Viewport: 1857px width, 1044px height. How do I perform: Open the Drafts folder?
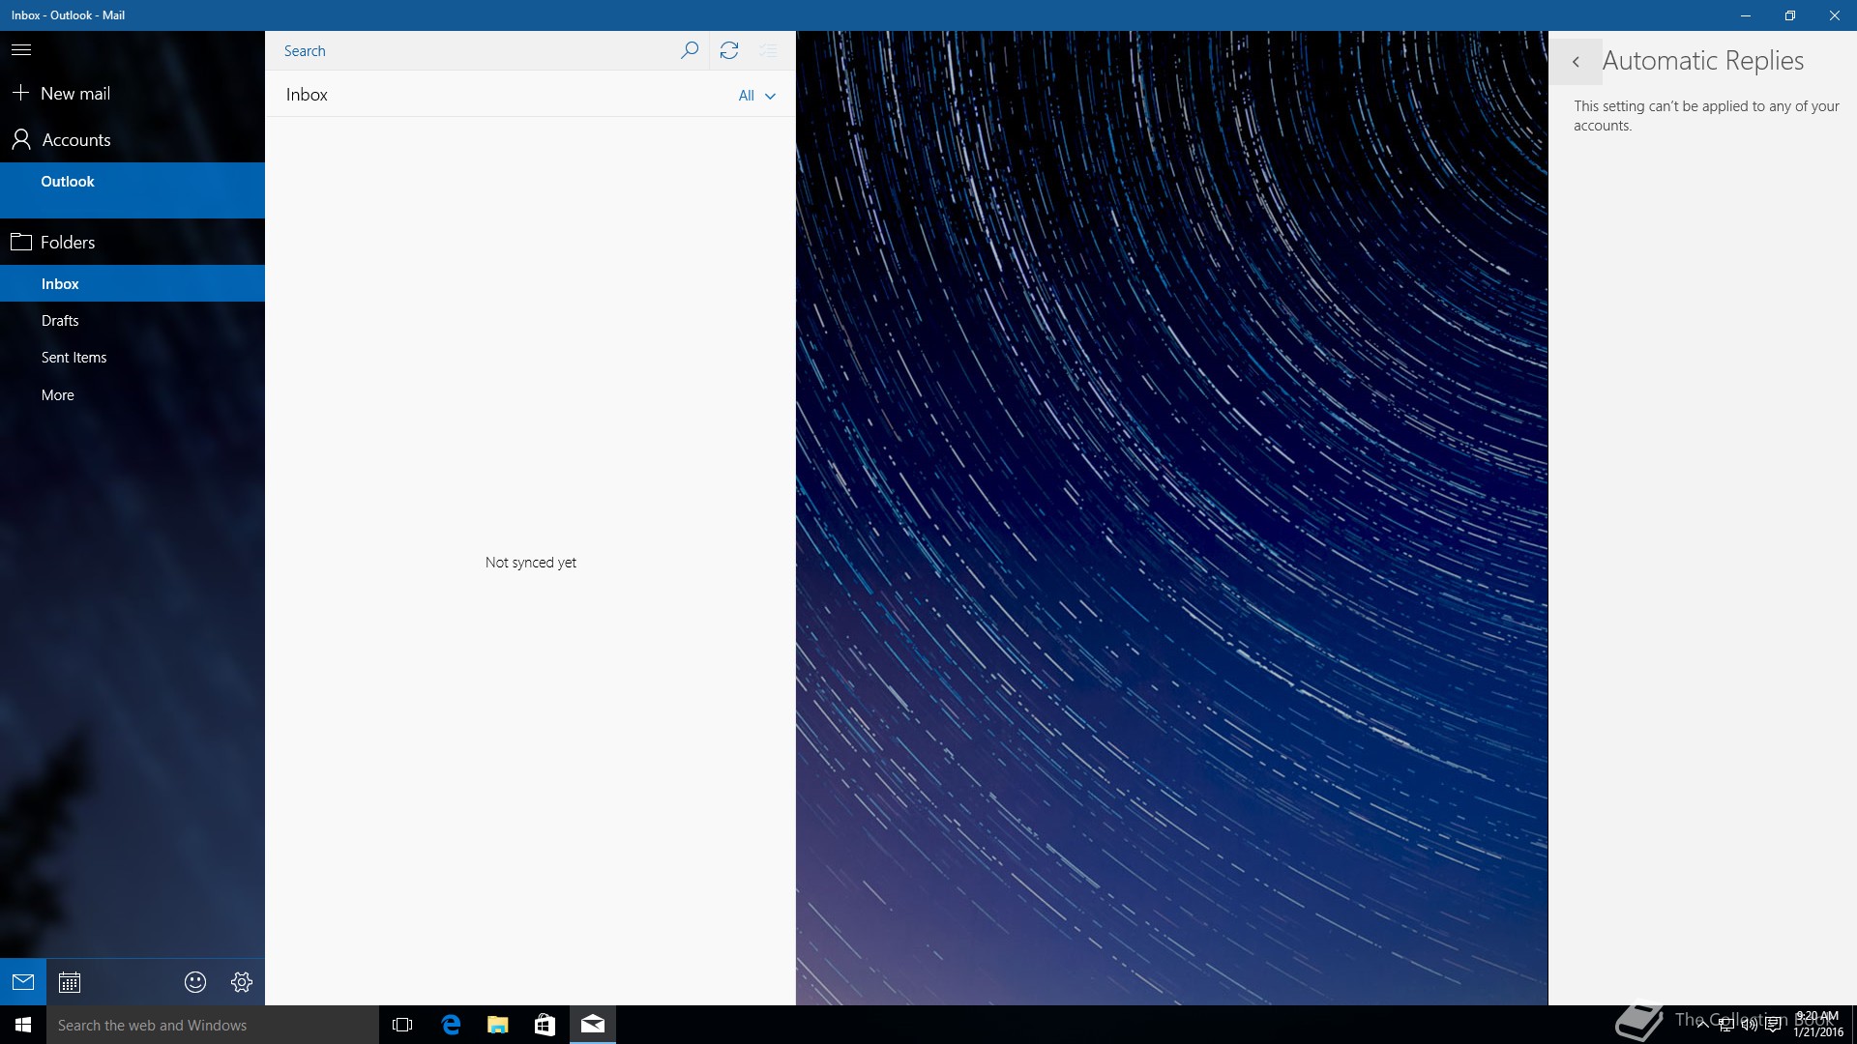(60, 321)
